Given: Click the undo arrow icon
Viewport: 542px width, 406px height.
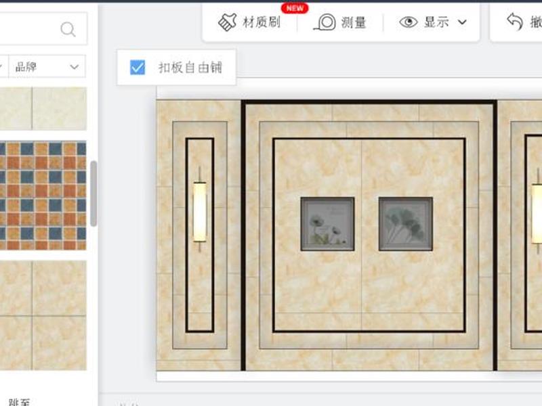Looking at the screenshot, I should 515,22.
